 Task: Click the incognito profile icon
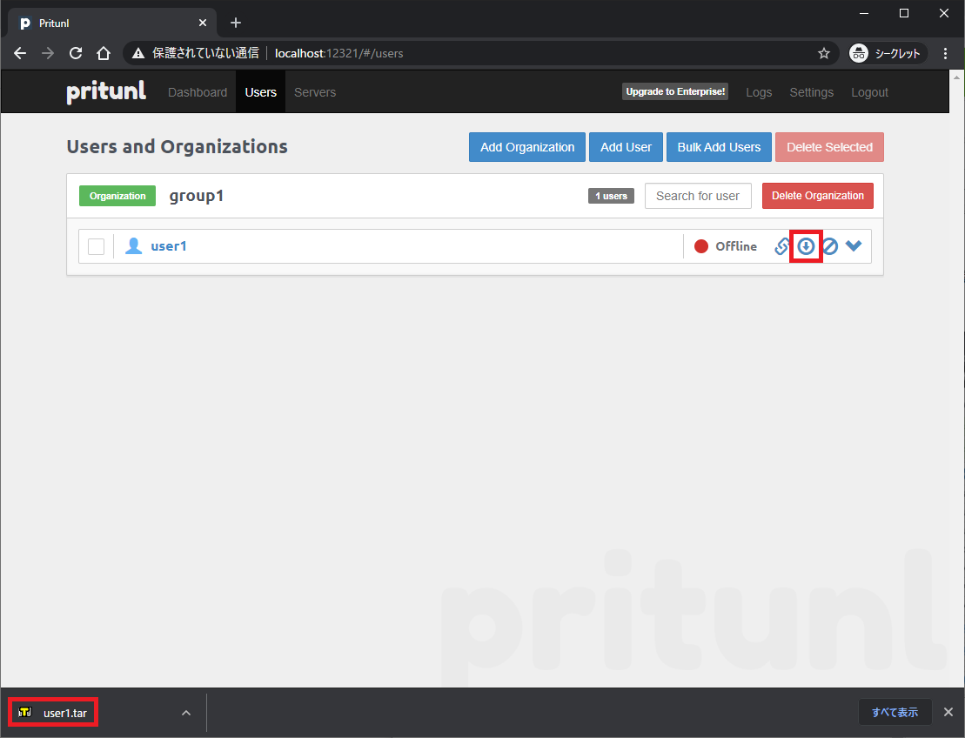point(885,53)
